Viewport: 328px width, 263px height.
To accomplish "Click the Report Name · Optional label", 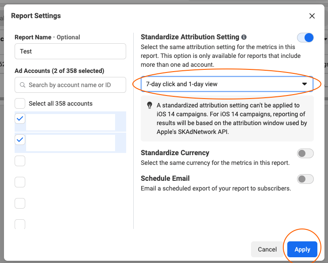I will point(47,37).
